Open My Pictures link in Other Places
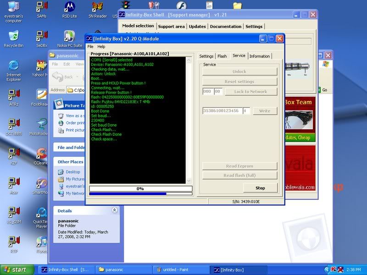Screen dimensions: 367x275 71,179
